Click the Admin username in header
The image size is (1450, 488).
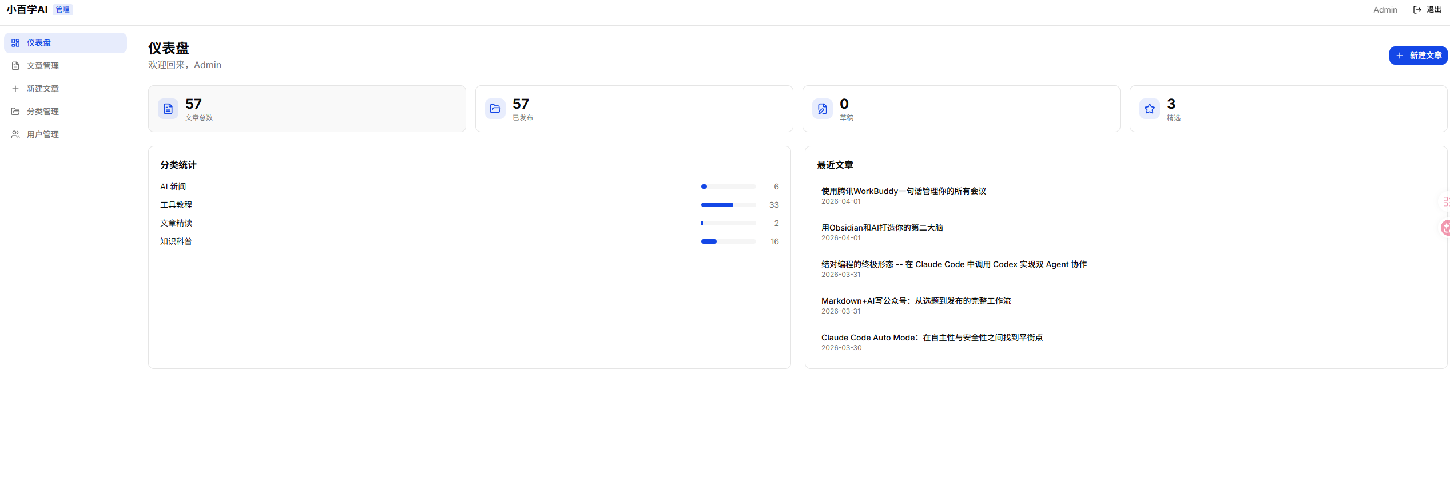[1385, 10]
